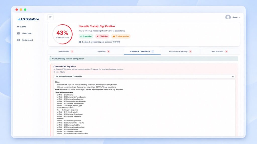
Task: Click the demo user avatar
Action: [228, 17]
